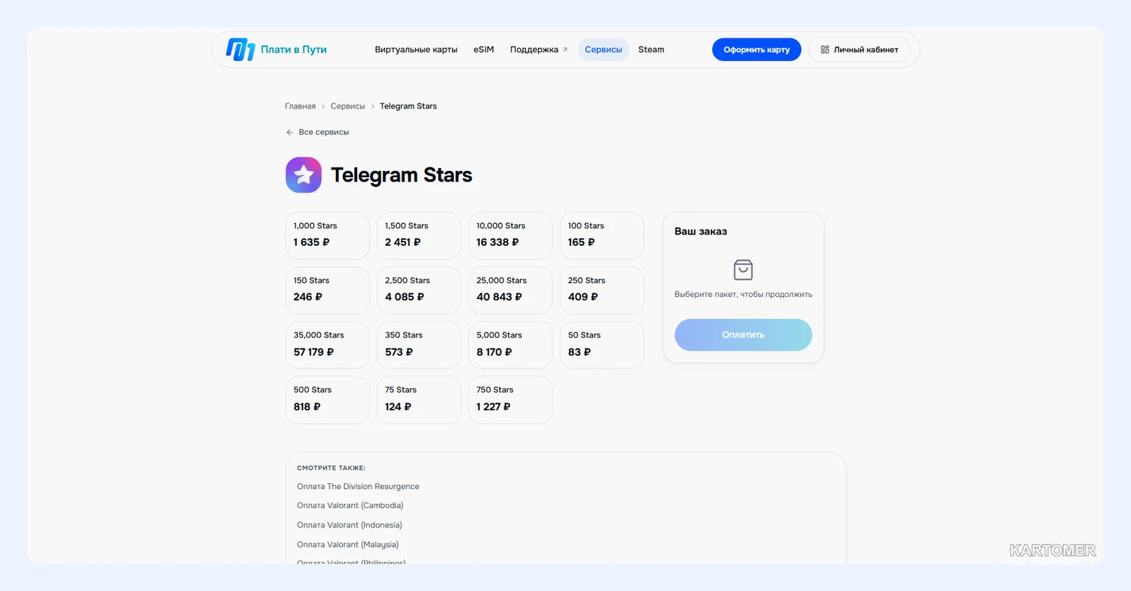Open Оплата Valorant (Malaysia) link
1131x591 pixels.
coord(348,545)
